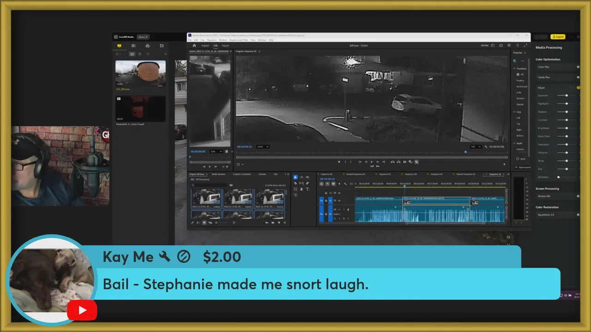Collapse the Audio section in Properties
The height and width of the screenshot is (332, 591).
tap(514, 143)
